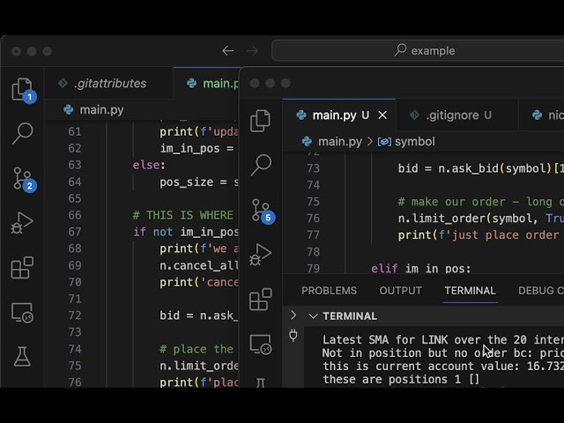
Task: Open Run and Debug in front window
Action: click(261, 255)
